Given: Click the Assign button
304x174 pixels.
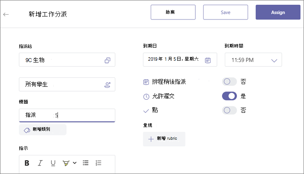Looking at the screenshot, I should [278, 12].
